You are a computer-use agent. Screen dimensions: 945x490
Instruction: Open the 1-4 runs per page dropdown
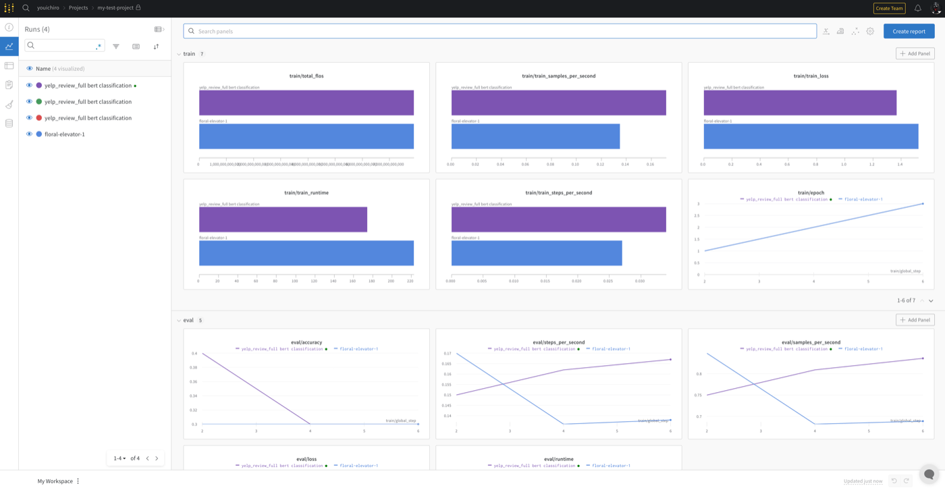click(119, 458)
